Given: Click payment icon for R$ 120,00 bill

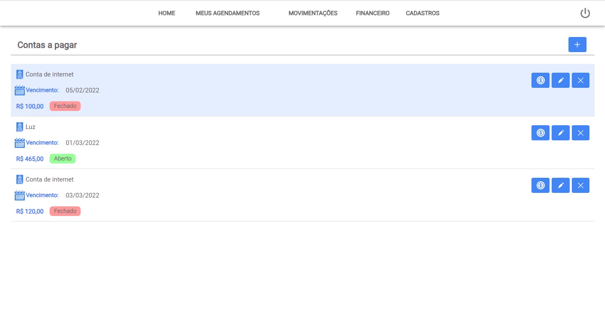Looking at the screenshot, I should [540, 185].
